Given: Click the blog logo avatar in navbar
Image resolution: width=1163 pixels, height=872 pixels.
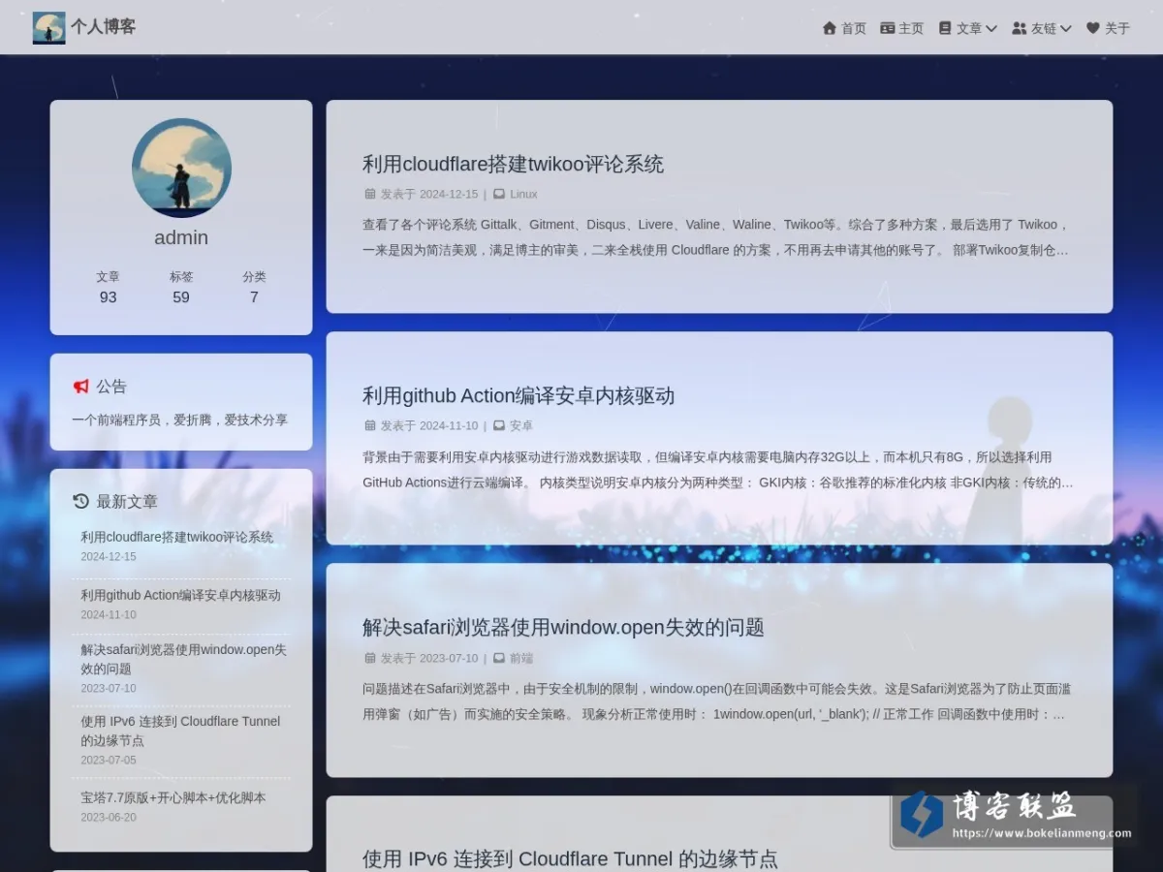Looking at the screenshot, I should 48,27.
